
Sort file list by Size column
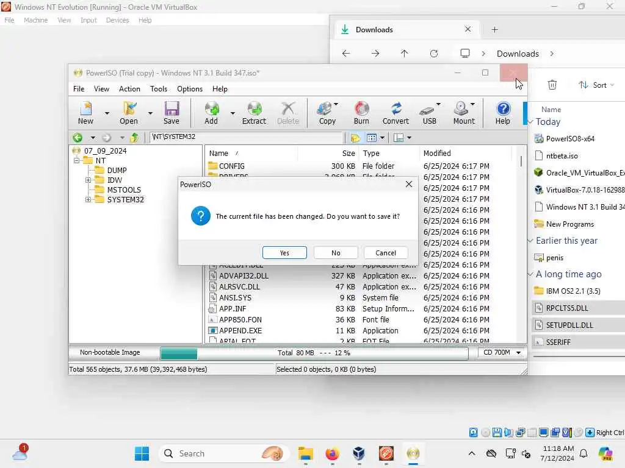coord(349,153)
